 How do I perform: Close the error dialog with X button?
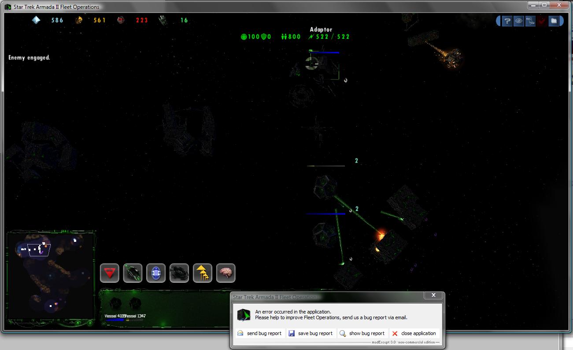point(433,295)
